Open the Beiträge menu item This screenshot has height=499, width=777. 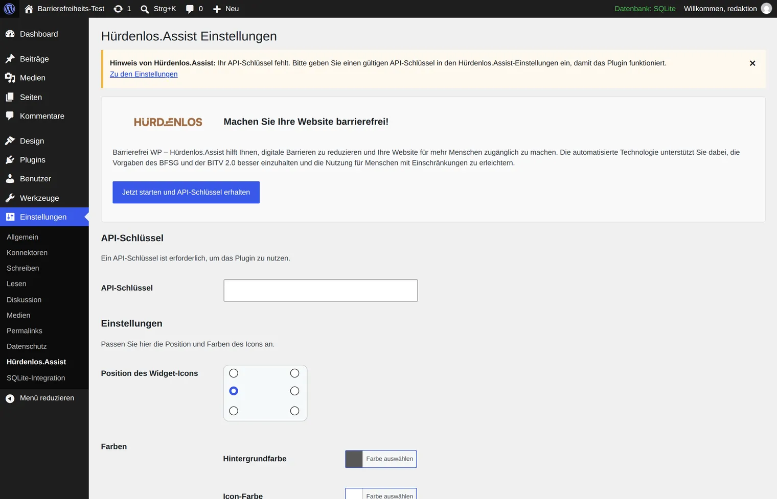(44, 59)
